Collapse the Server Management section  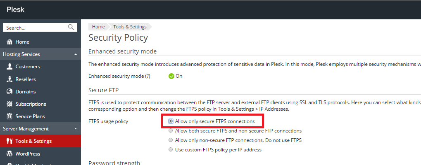[75, 129]
